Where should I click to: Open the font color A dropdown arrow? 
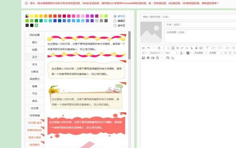(x=184, y=53)
